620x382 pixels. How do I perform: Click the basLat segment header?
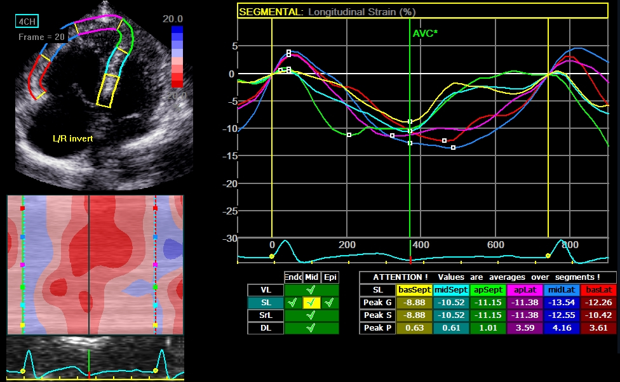[x=597, y=290]
